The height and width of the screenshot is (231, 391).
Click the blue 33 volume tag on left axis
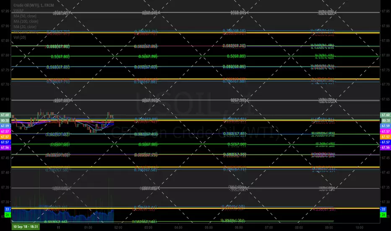coord(8,209)
